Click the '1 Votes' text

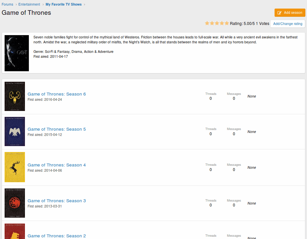coord(263,24)
